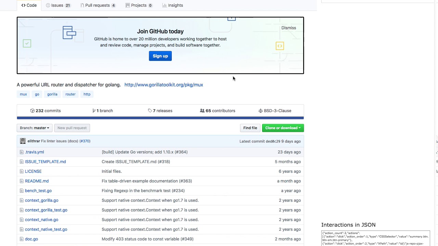Switch to Pull requests tab
The width and height of the screenshot is (438, 246).
[98, 5]
